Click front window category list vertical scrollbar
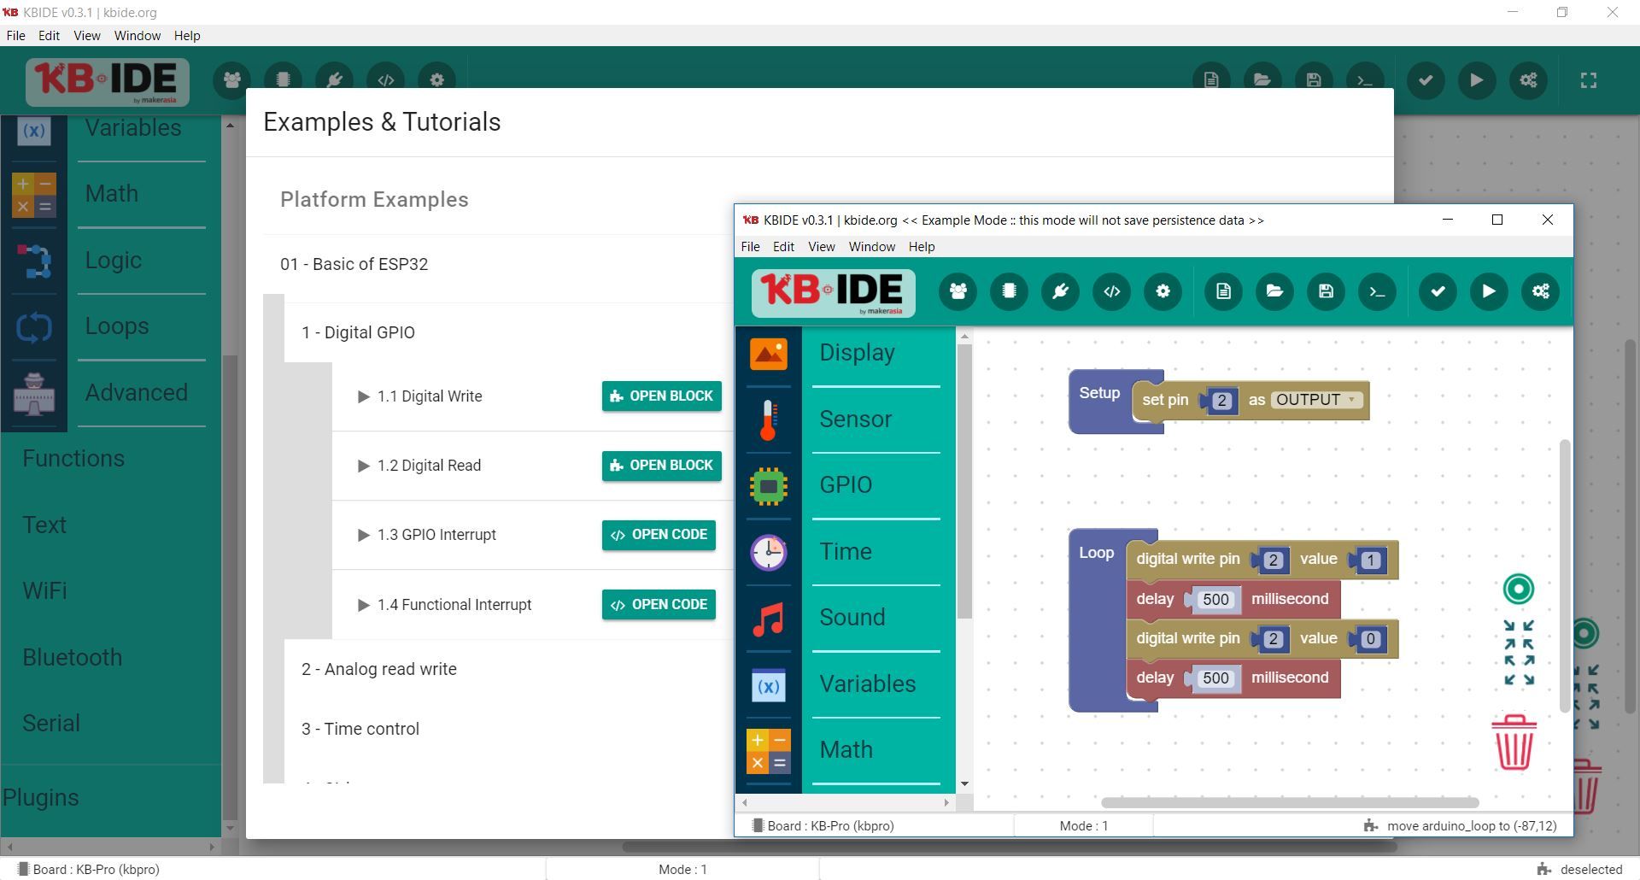 coord(964,481)
